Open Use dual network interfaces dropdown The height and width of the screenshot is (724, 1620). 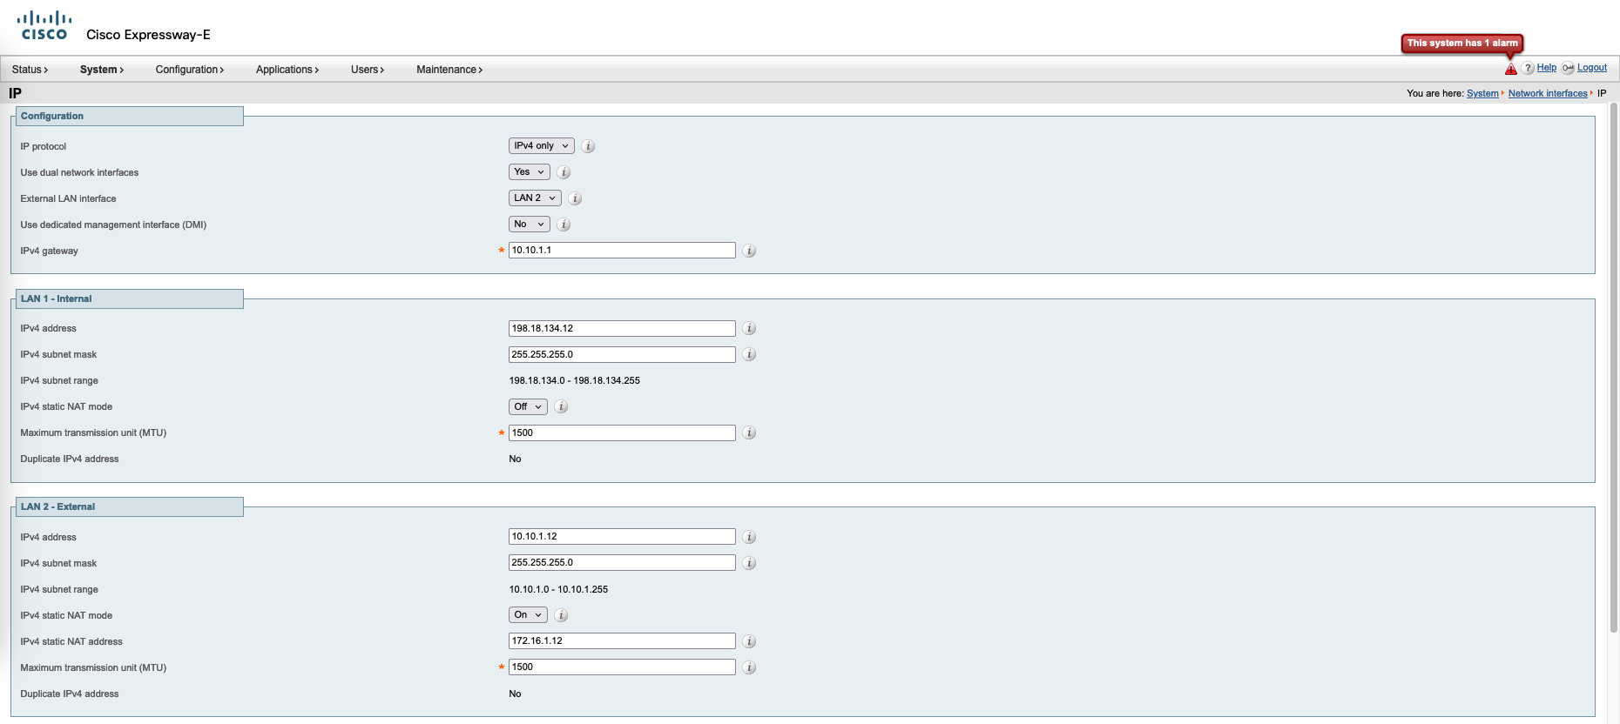point(529,172)
